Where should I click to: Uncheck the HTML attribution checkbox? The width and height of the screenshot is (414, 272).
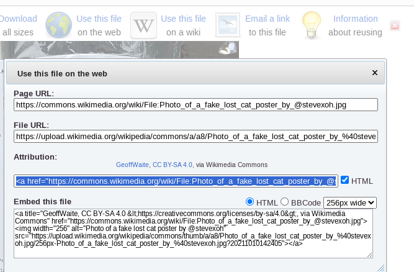point(345,180)
